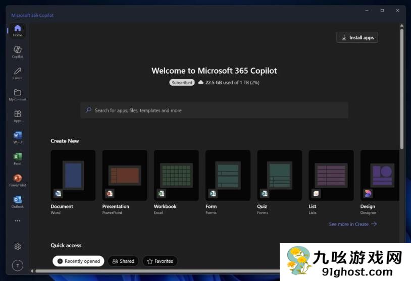The height and width of the screenshot is (281, 411).
Task: Create a new PowerPoint Presentation
Action: pos(125,175)
